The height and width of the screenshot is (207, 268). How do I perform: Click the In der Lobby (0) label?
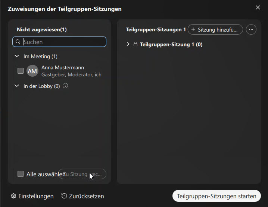point(42,86)
